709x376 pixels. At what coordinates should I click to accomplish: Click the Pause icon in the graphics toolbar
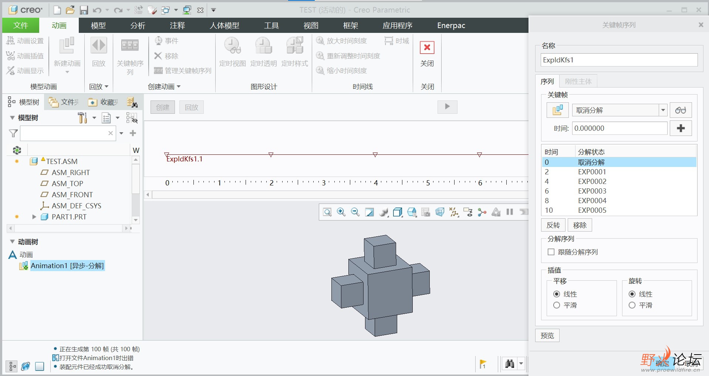[x=510, y=212]
